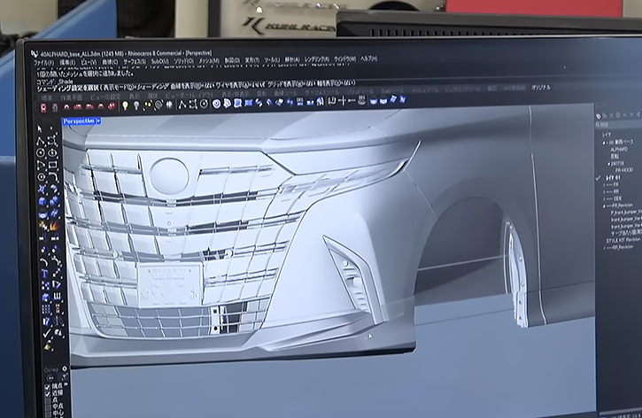642x418 pixels.
Task: Collapse the 240718 sublayer group
Action: (x=608, y=164)
